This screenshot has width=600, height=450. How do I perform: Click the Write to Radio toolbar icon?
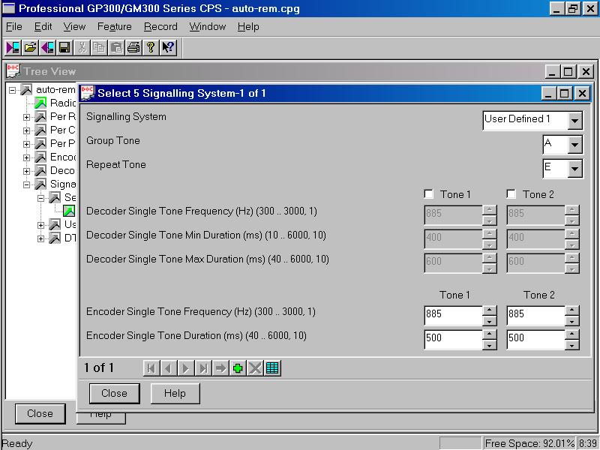click(48, 47)
